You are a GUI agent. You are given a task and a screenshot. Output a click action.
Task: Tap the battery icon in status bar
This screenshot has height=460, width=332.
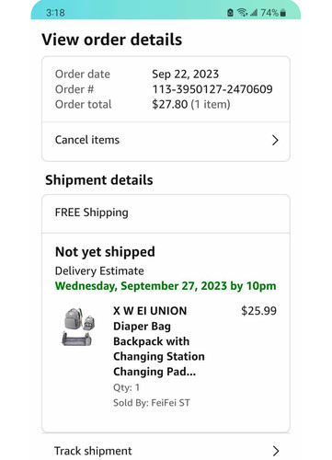click(x=283, y=13)
